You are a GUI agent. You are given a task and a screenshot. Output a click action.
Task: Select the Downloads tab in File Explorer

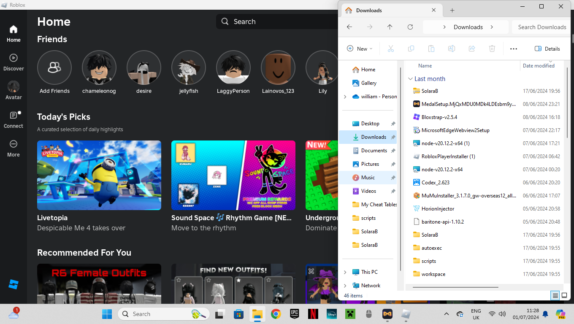click(x=391, y=10)
